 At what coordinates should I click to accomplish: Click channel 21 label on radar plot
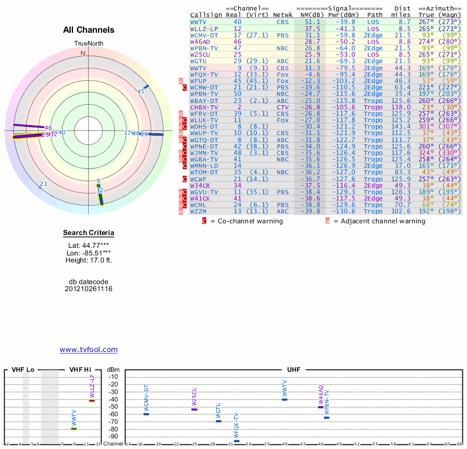pos(43,184)
